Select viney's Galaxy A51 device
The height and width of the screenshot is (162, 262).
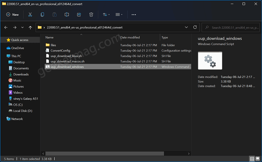23,99
